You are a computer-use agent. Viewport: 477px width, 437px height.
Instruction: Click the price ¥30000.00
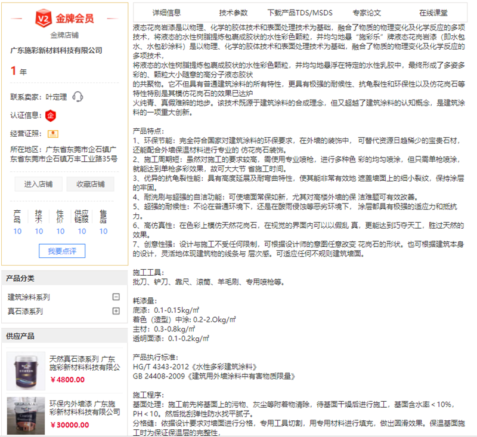pos(70,425)
